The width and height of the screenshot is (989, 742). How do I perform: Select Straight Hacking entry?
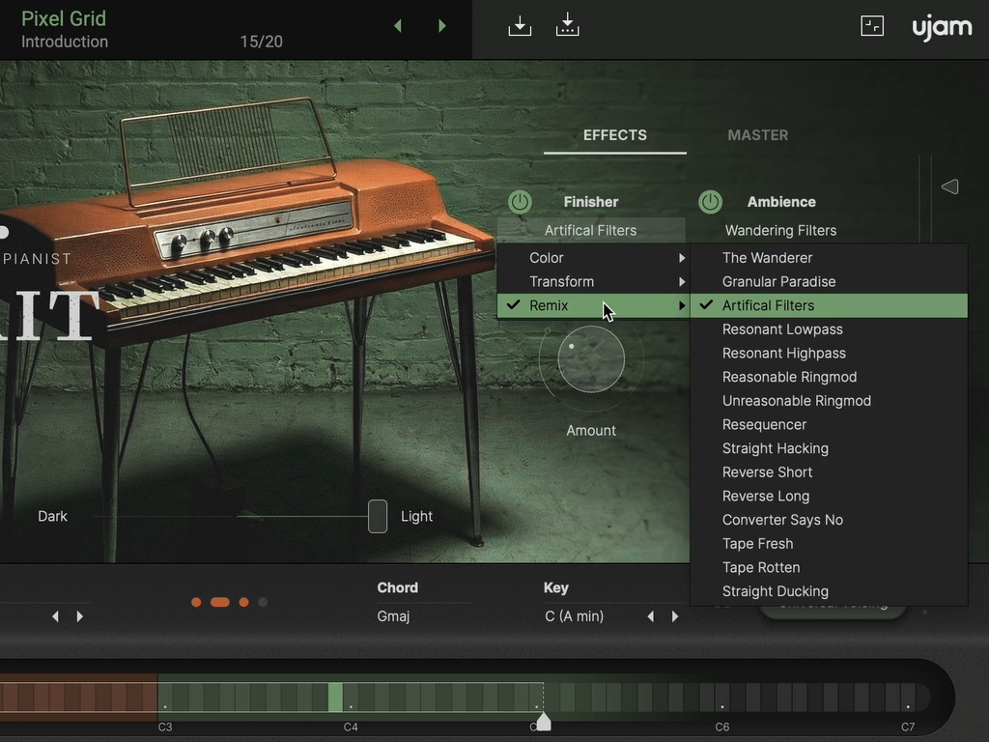(829, 448)
